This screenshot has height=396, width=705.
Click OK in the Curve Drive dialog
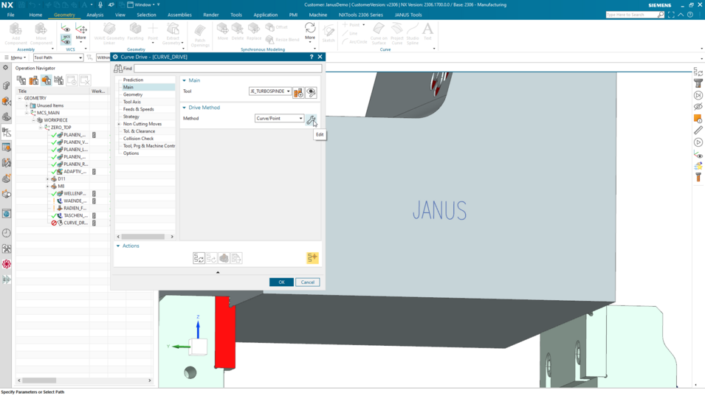281,282
